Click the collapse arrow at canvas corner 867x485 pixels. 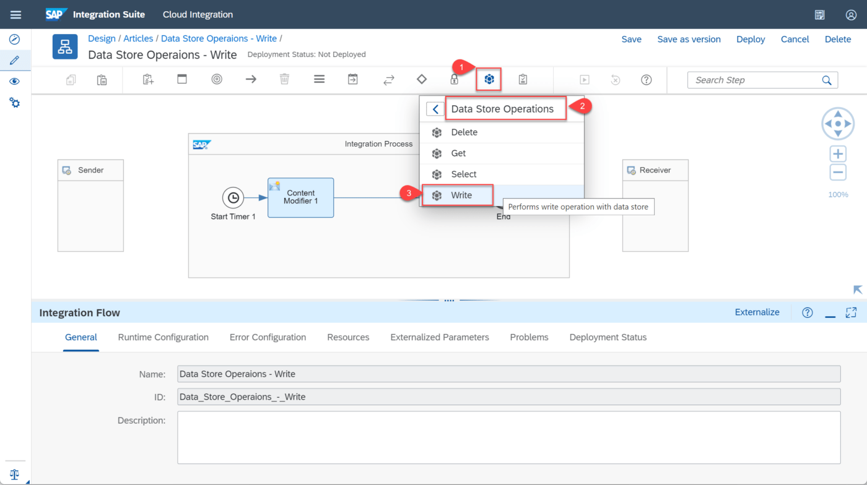tap(858, 290)
